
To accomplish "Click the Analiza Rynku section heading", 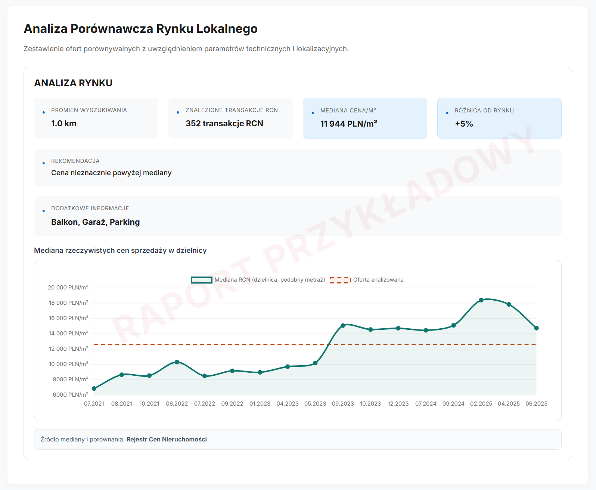I will (73, 83).
